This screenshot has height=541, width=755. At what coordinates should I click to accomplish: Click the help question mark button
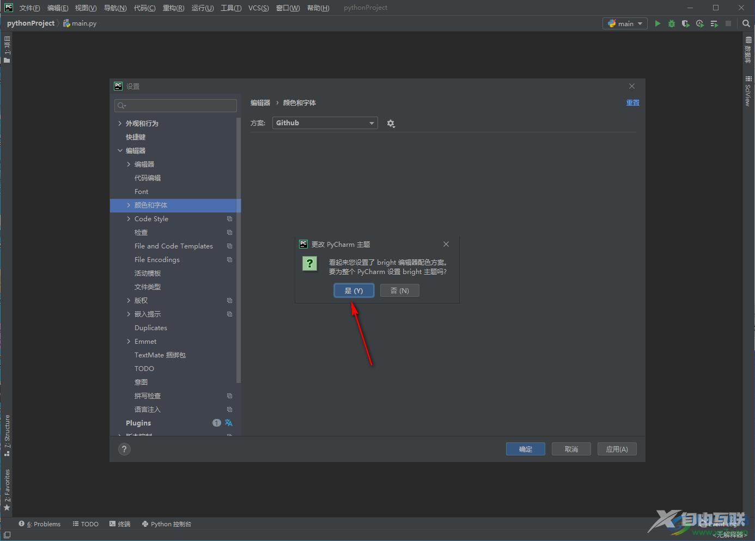tap(124, 449)
